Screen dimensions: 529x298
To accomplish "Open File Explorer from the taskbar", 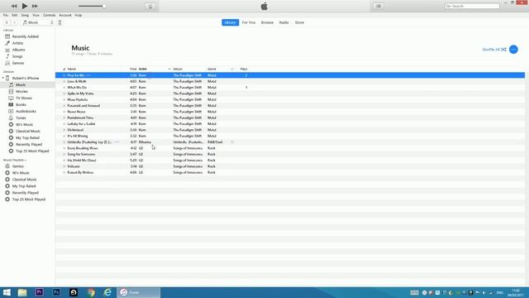I will tap(22, 292).
